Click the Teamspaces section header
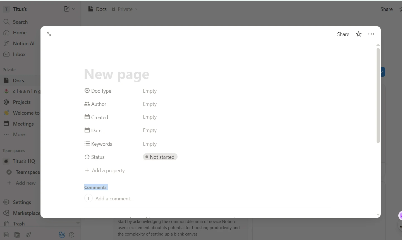Viewport: 402px width, 240px height. (x=14, y=151)
